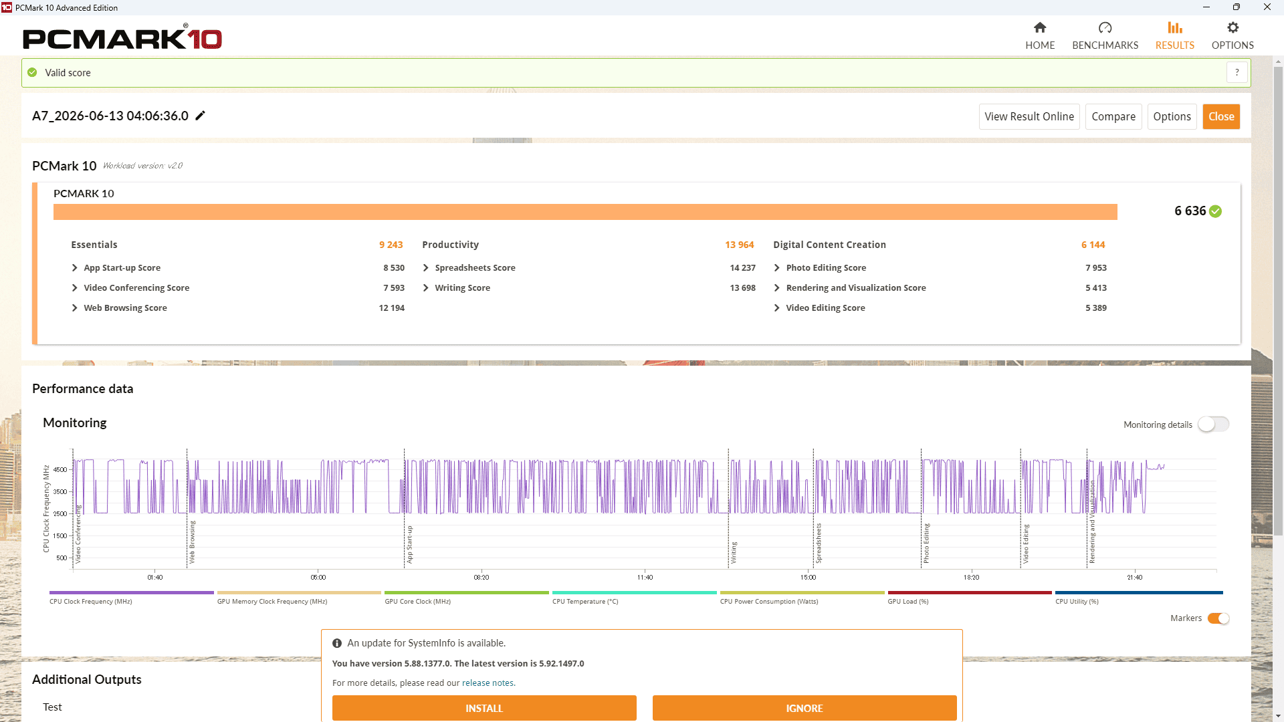Switch to the Results tab
The width and height of the screenshot is (1284, 722).
coord(1174,35)
